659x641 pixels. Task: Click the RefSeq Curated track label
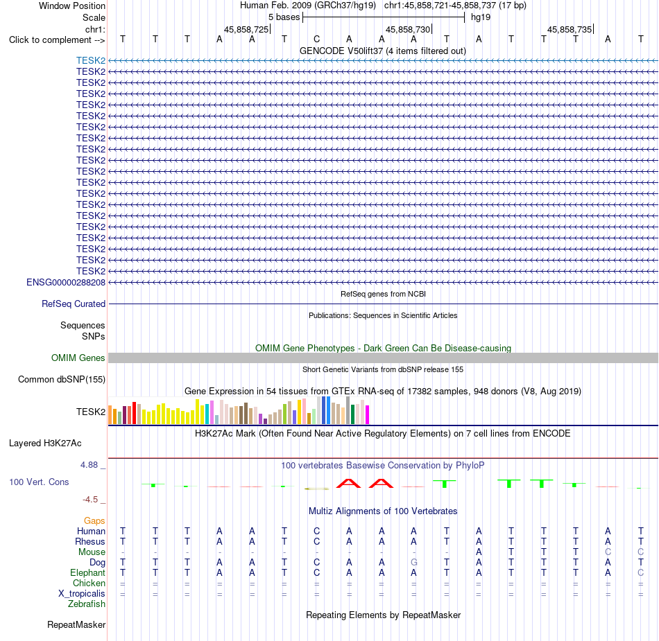pos(74,304)
